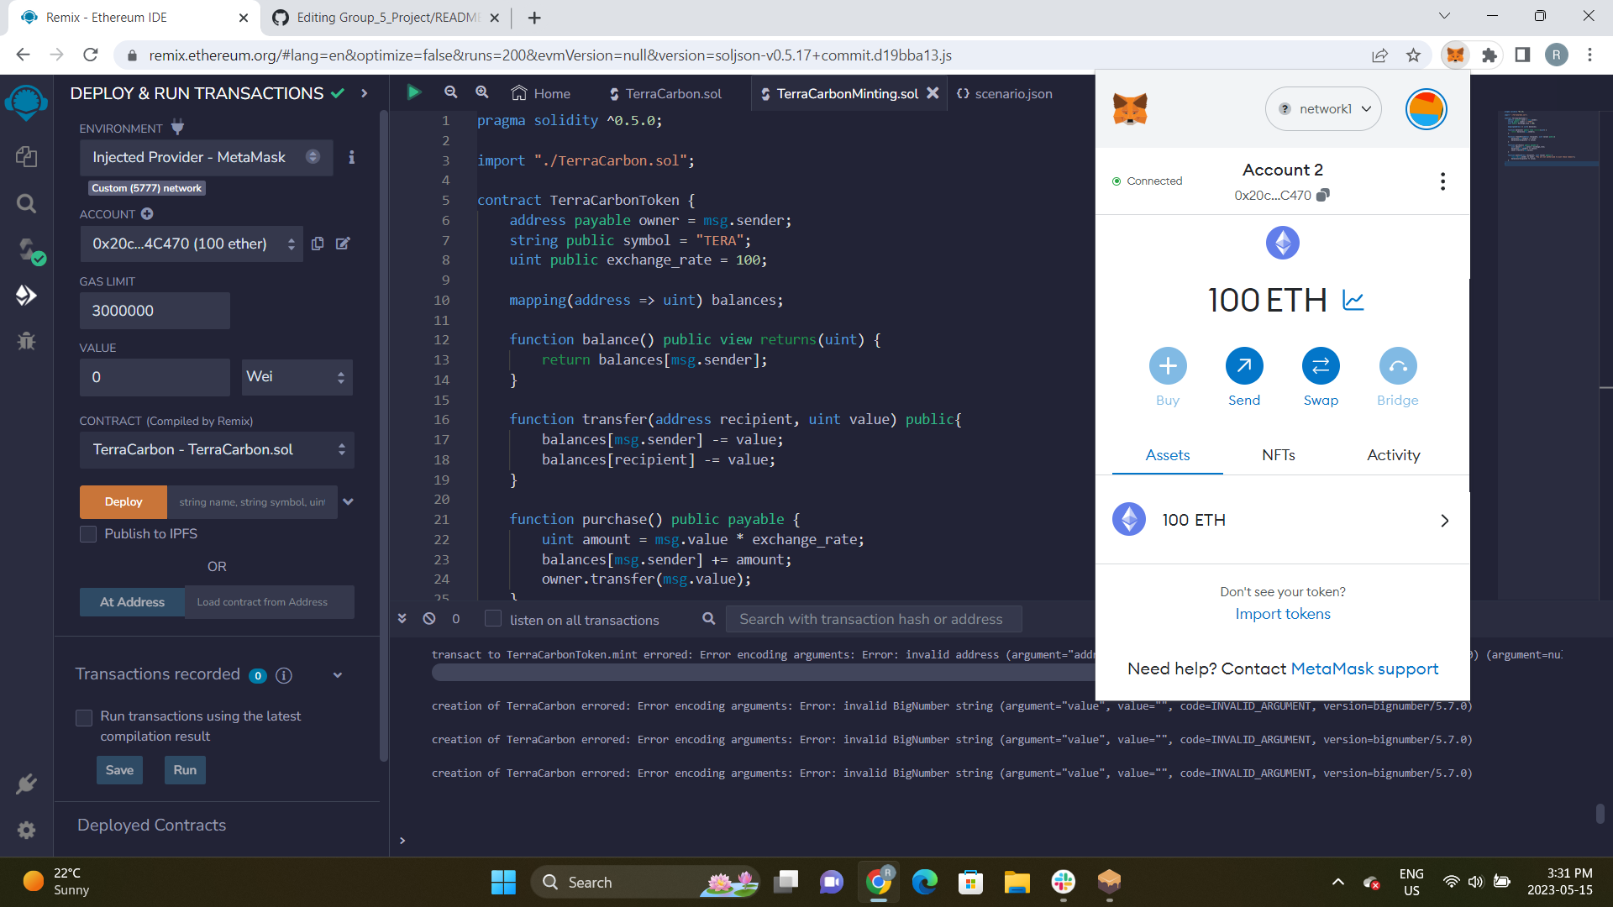Open the network1 dropdown in MetaMask

pyautogui.click(x=1323, y=108)
